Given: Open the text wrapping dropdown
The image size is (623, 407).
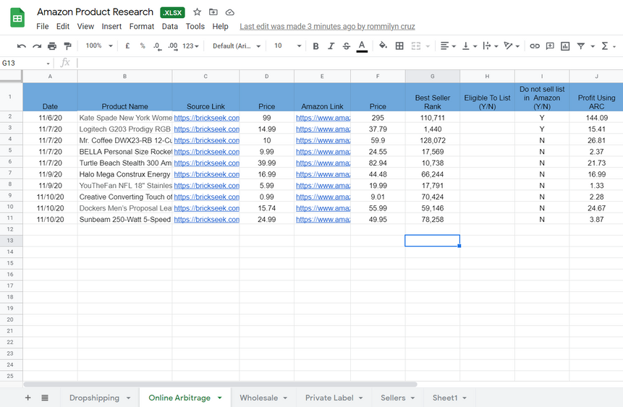Looking at the screenshot, I should [491, 46].
